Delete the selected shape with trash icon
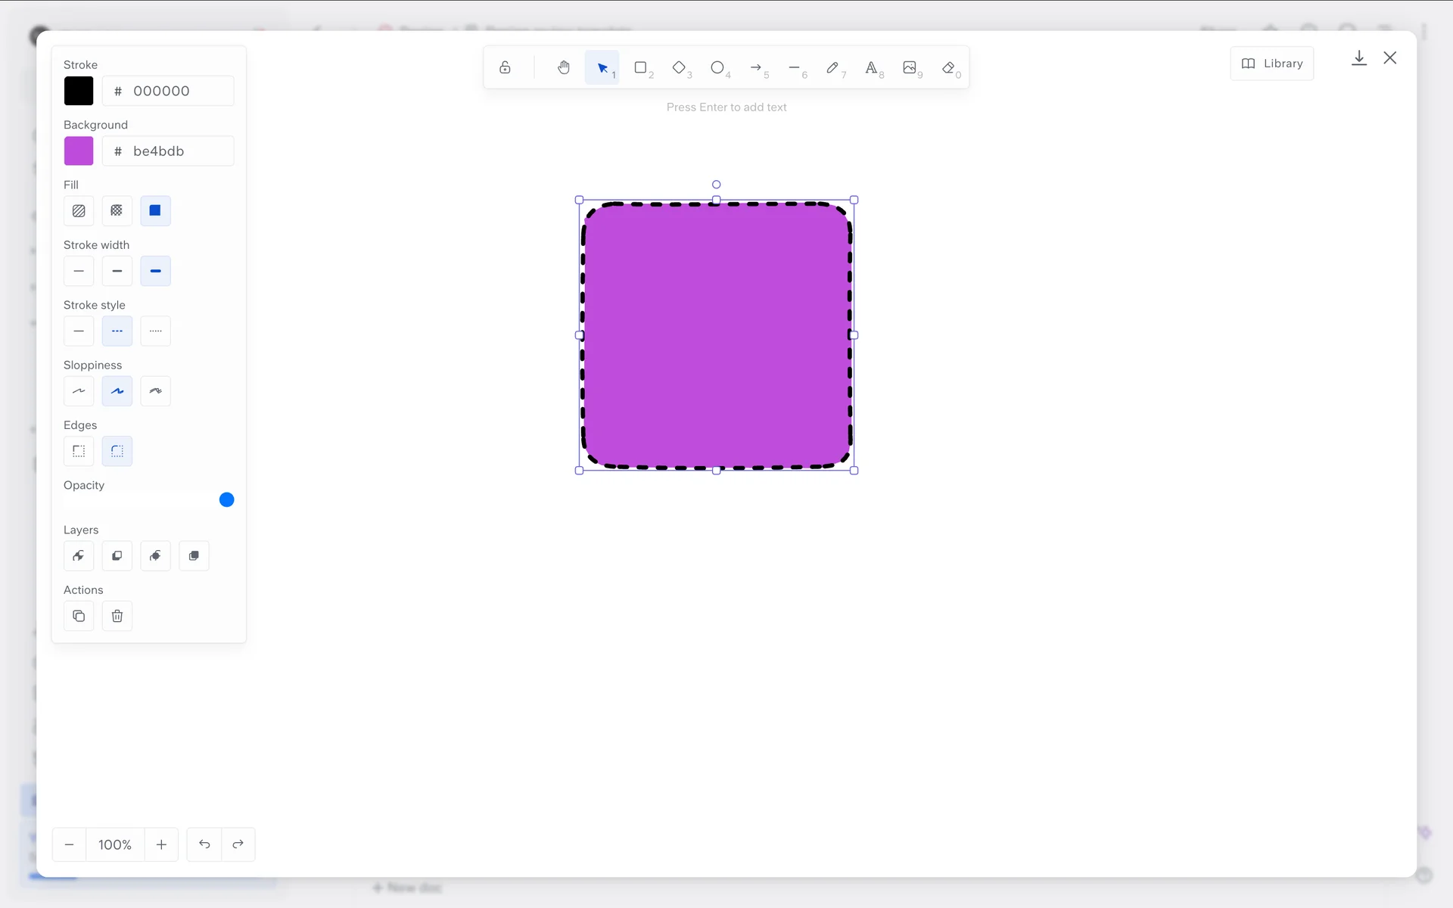 coord(117,616)
